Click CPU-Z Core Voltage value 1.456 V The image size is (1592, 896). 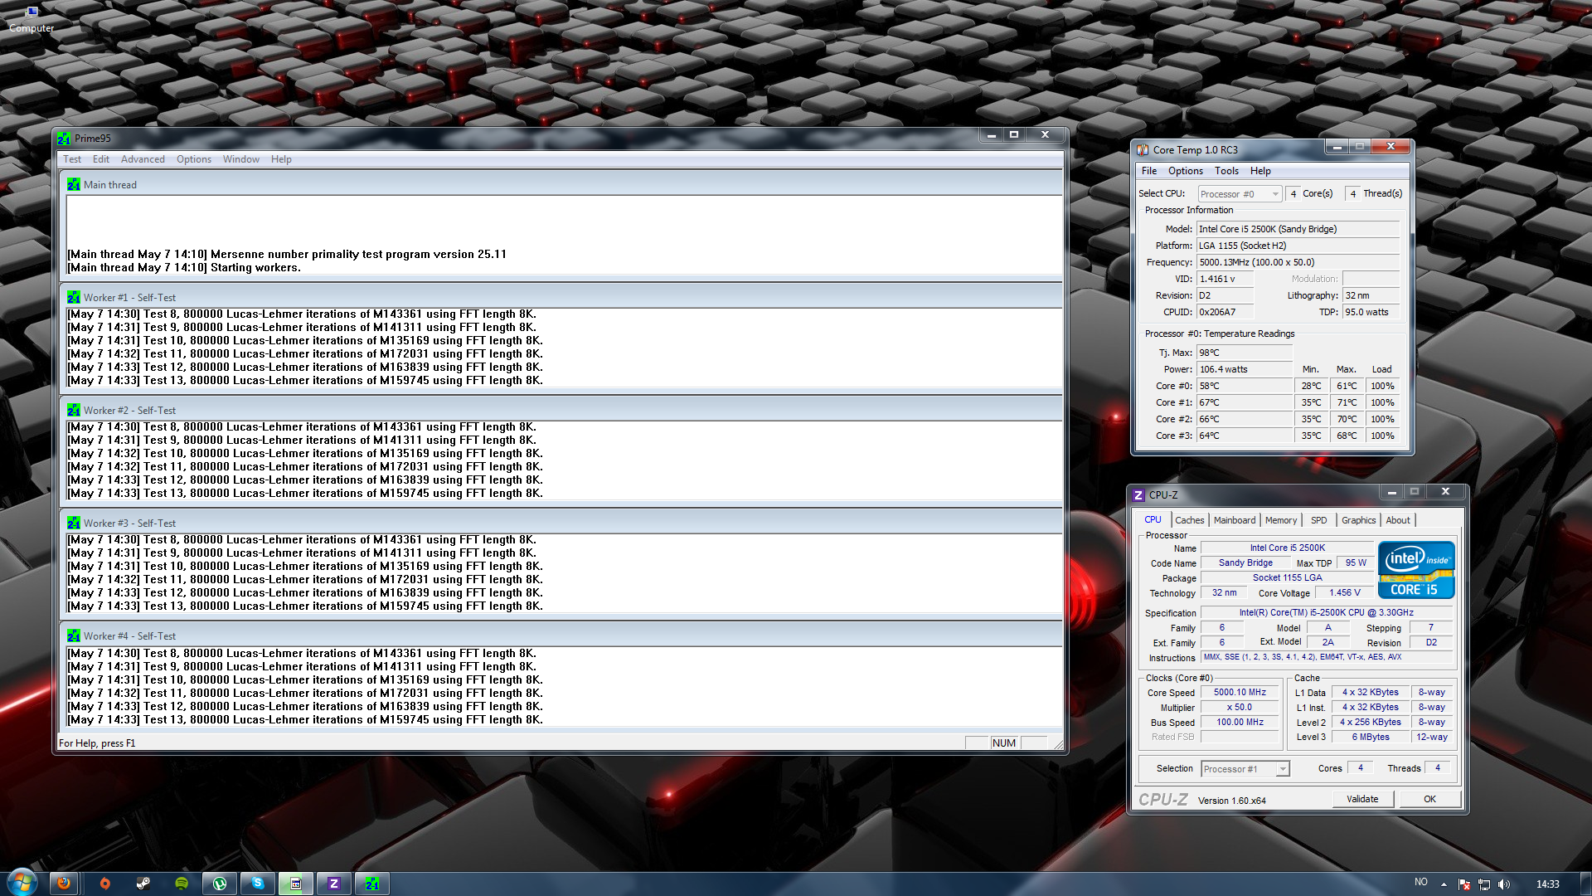click(1344, 593)
